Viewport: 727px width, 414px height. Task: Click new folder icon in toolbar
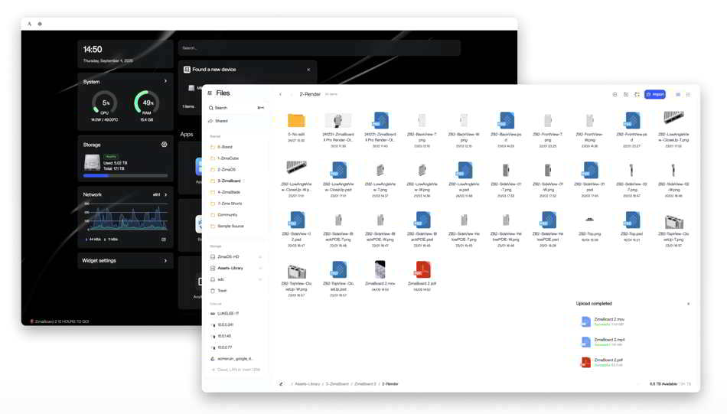[x=626, y=94]
